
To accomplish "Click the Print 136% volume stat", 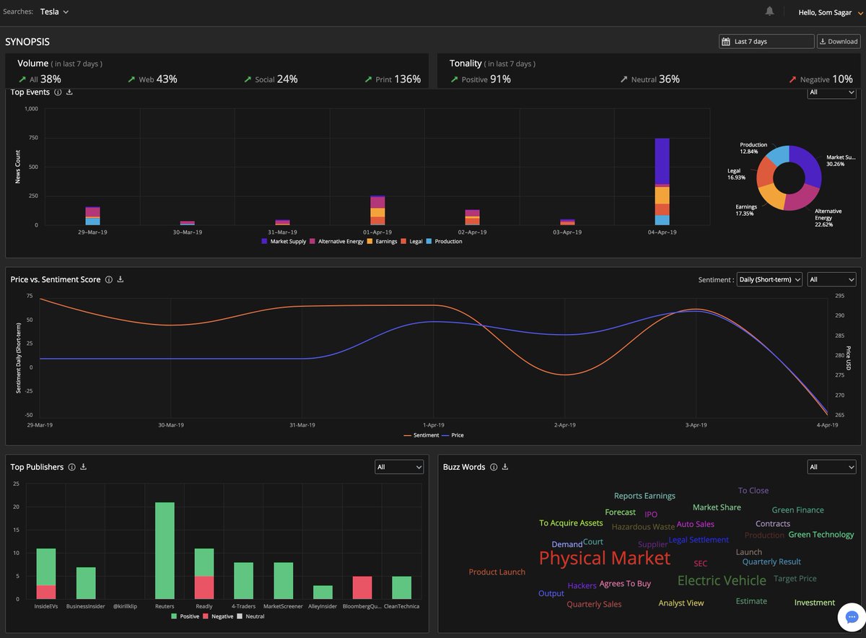I will [x=393, y=79].
